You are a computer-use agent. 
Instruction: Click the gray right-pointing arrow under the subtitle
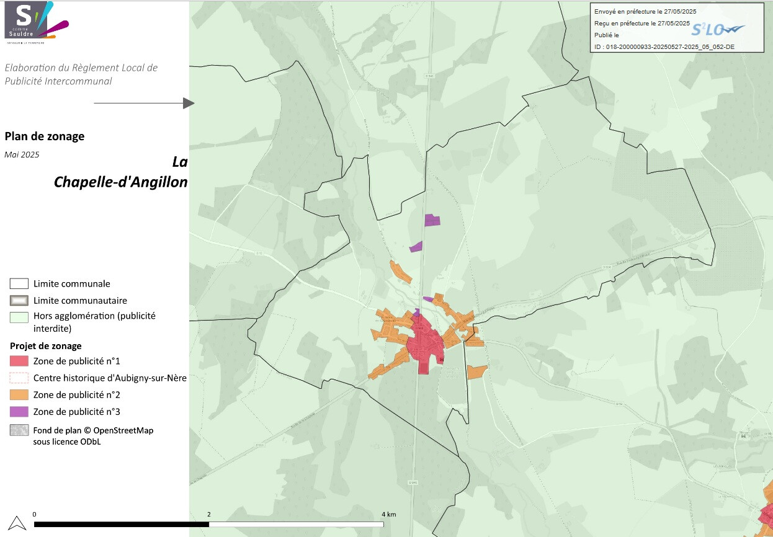(145, 103)
